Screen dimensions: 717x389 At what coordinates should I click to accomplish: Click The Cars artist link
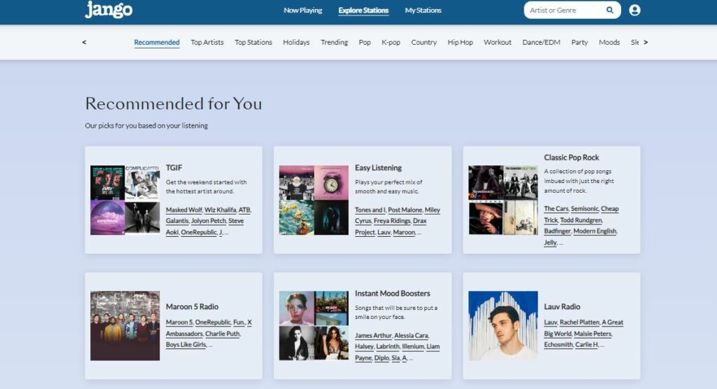556,209
